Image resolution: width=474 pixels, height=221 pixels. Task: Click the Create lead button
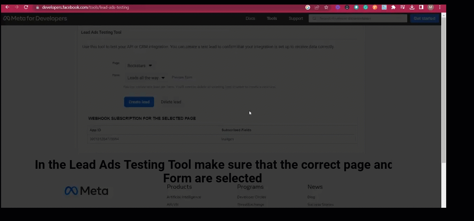(139, 102)
